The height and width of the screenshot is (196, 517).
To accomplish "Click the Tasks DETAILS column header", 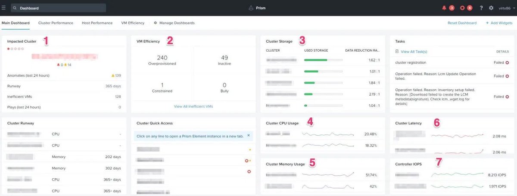I will pyautogui.click(x=502, y=51).
